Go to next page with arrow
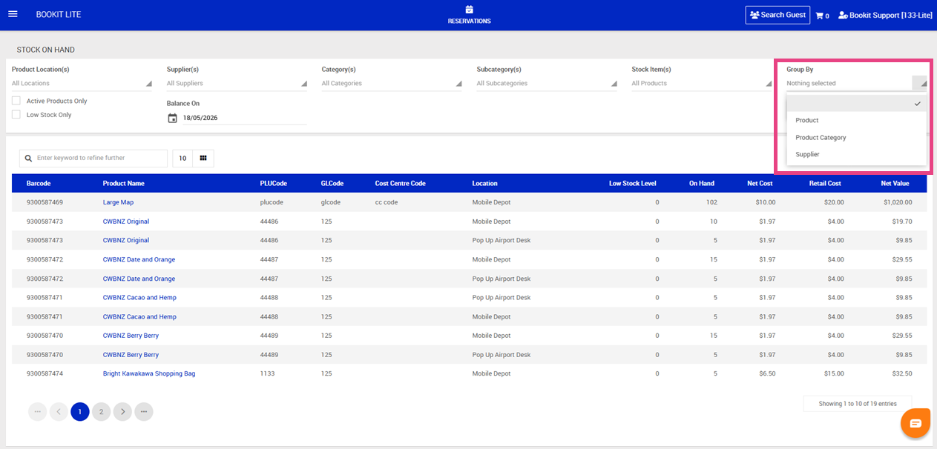The width and height of the screenshot is (937, 449). [123, 411]
